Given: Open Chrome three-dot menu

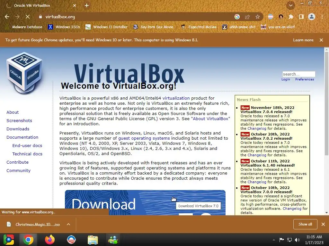Looking at the screenshot, I should pyautogui.click(x=322, y=17).
